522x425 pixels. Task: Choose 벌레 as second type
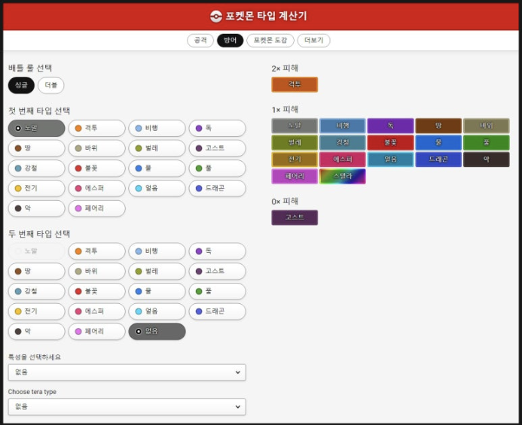(x=157, y=272)
